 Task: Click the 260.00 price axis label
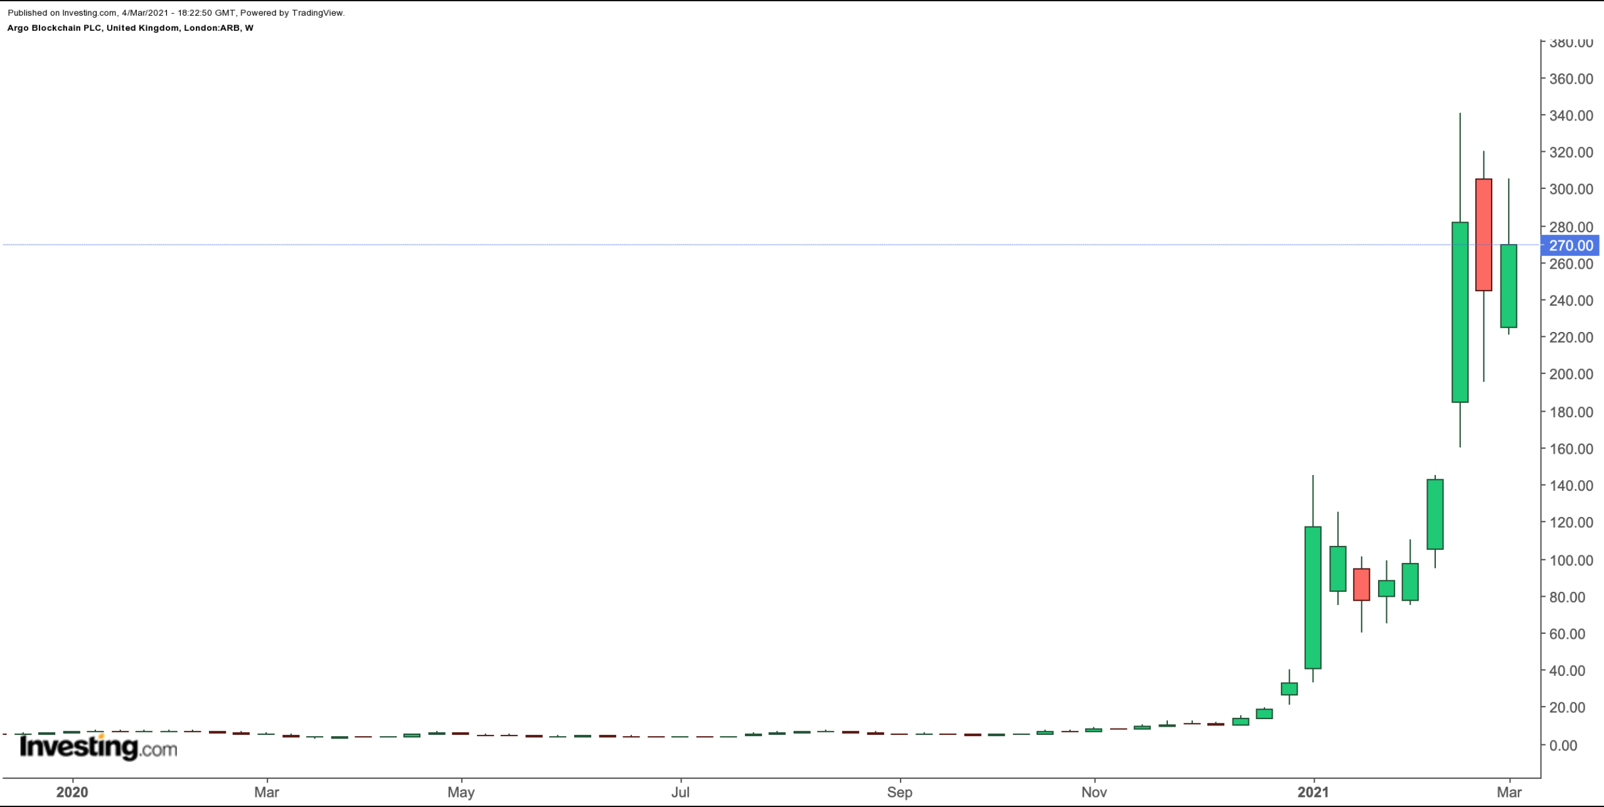[1571, 264]
